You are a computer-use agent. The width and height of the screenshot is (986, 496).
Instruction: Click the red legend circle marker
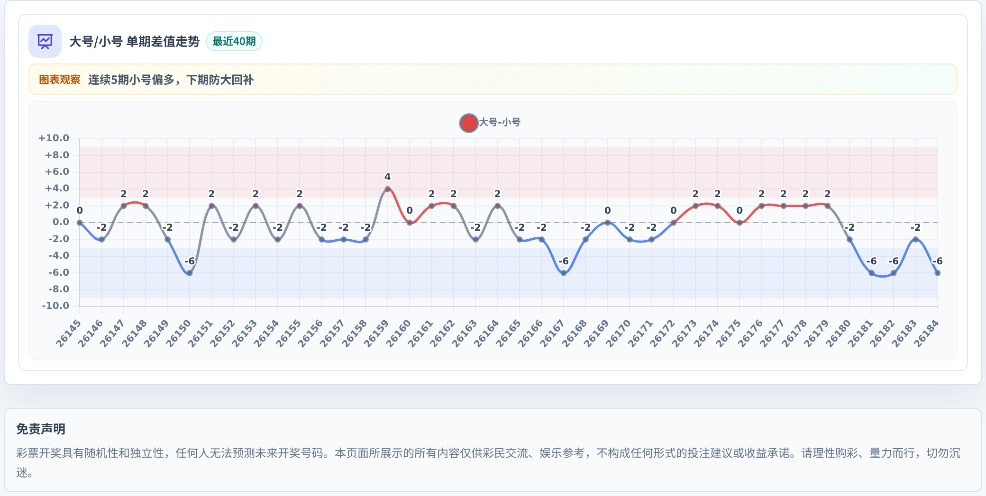click(x=468, y=123)
